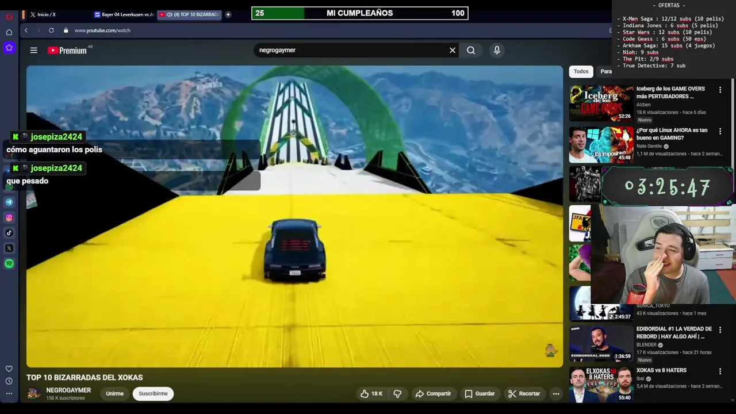
Task: Open the NEGROGAYMER channel avatar
Action: (34, 393)
